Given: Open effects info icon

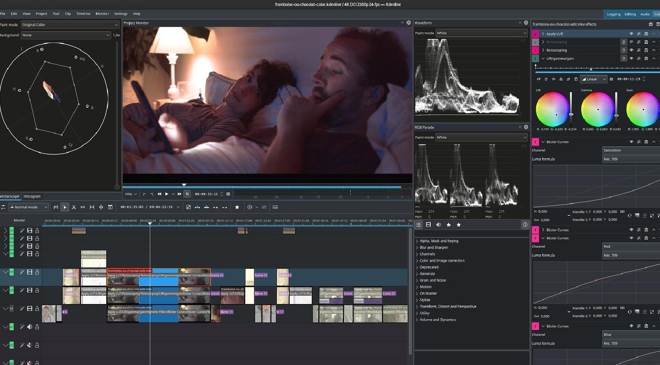Looking at the screenshot, I should (525, 225).
